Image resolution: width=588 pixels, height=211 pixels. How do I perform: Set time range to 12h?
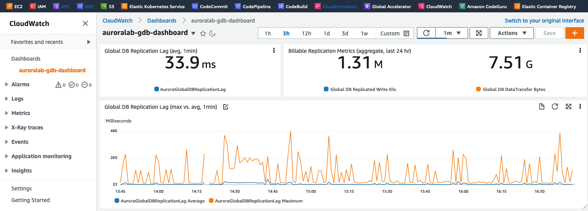[306, 33]
